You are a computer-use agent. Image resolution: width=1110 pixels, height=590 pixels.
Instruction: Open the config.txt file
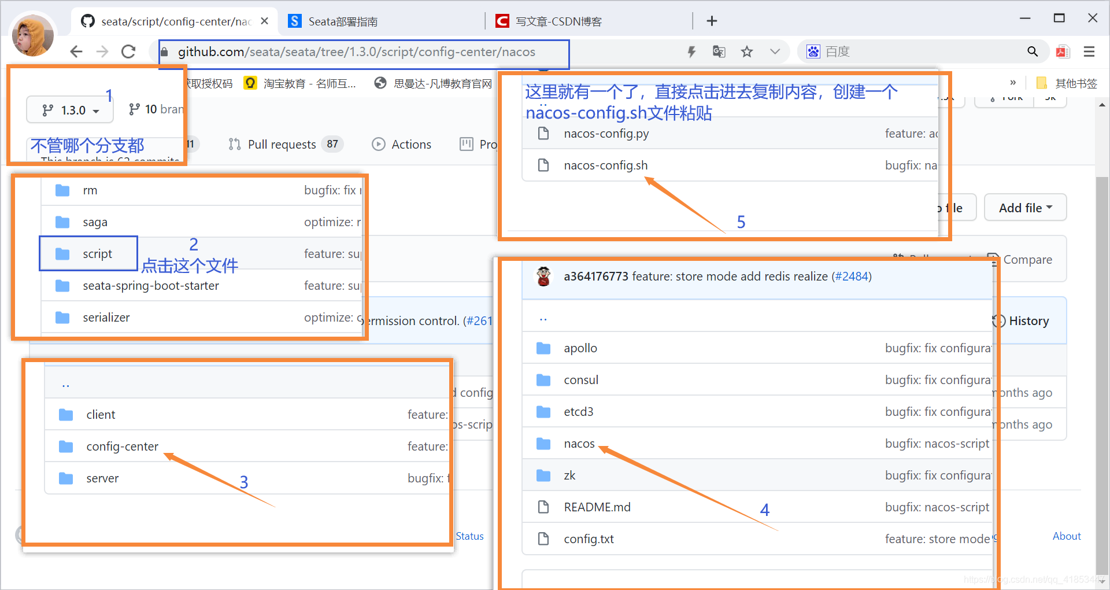(x=589, y=539)
